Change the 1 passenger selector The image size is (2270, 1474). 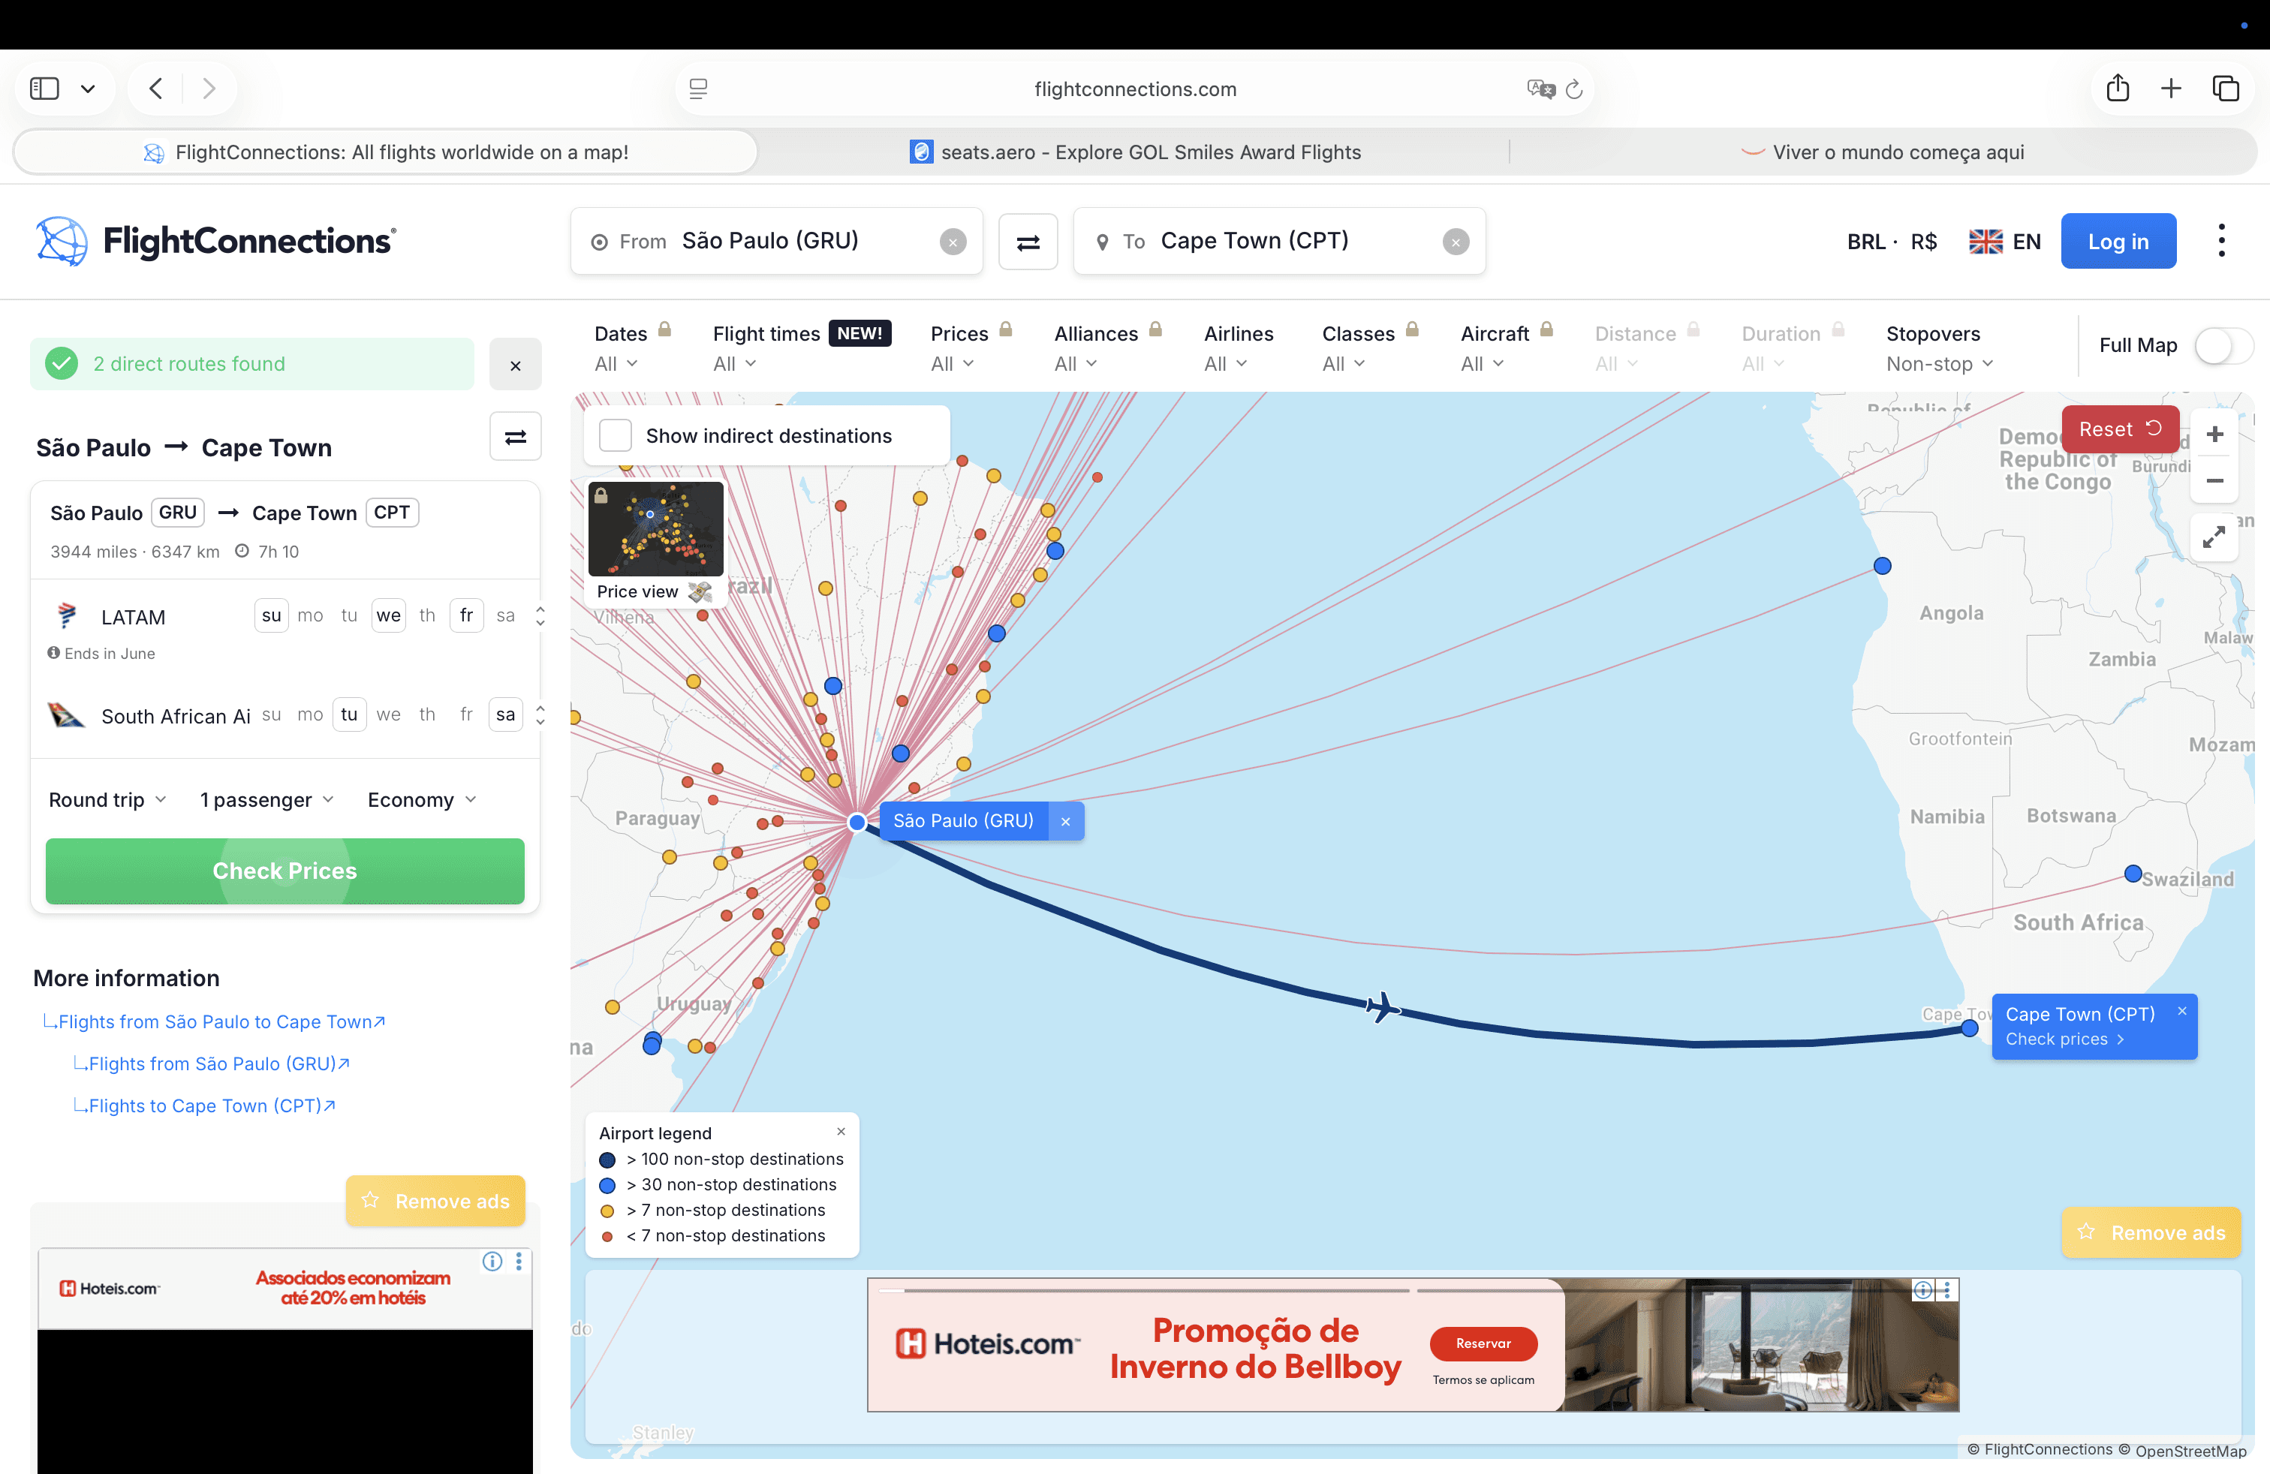tap(267, 800)
